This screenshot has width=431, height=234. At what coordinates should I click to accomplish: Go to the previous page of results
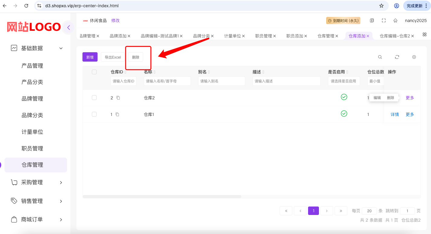pos(300,211)
